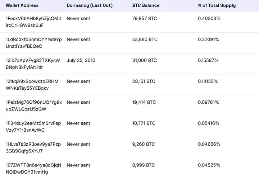Click the 53,880 BTC balance value
Screen dimensions: 259x179
(x=145, y=39)
